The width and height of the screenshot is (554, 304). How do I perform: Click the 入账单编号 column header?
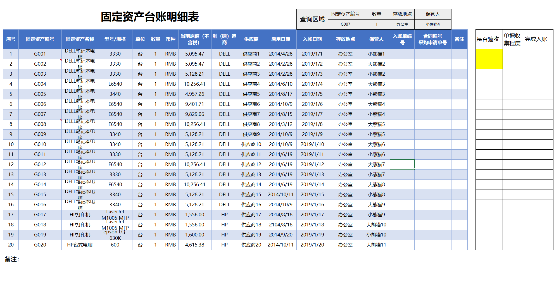tap(402, 39)
